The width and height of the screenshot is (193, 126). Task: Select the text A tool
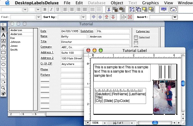[3, 35]
